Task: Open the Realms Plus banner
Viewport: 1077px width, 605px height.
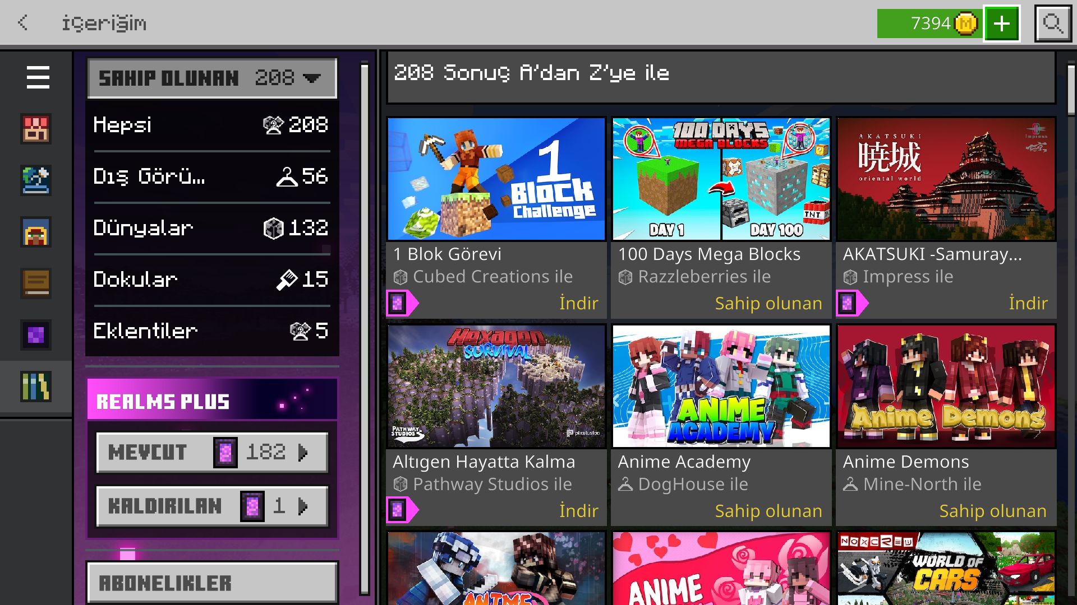Action: tap(212, 399)
